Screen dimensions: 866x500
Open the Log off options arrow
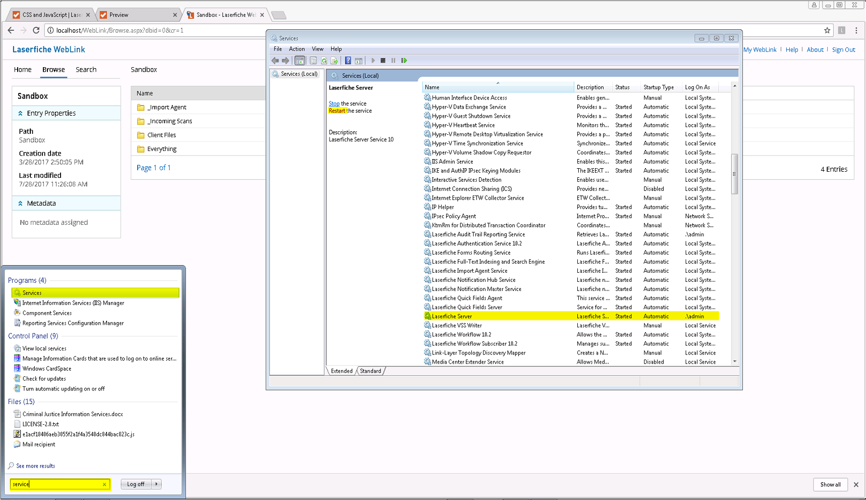pyautogui.click(x=156, y=484)
